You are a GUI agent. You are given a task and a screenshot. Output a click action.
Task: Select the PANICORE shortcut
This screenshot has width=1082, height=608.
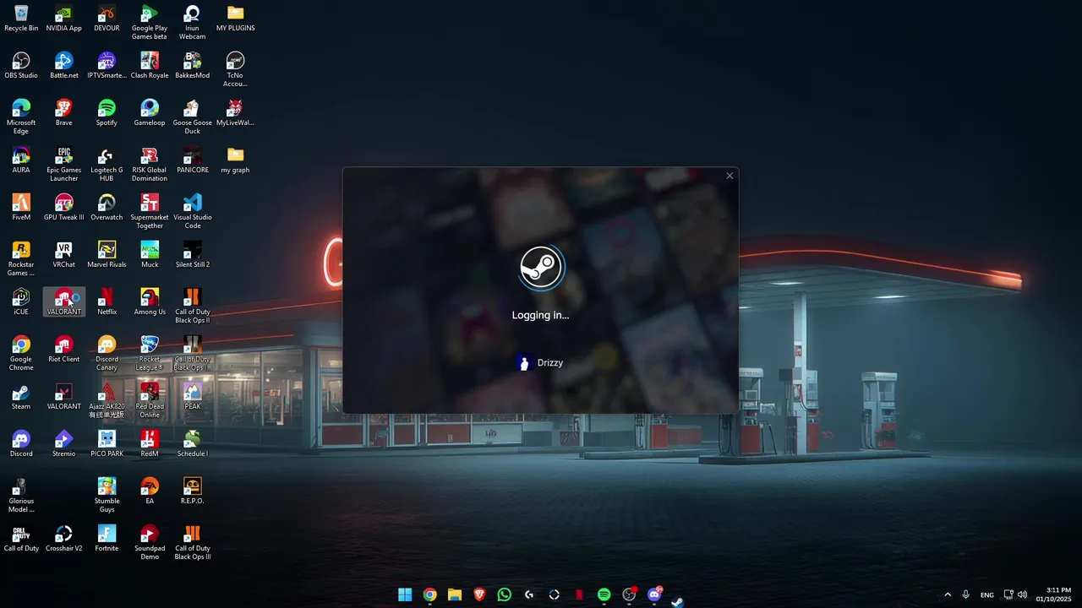(193, 160)
